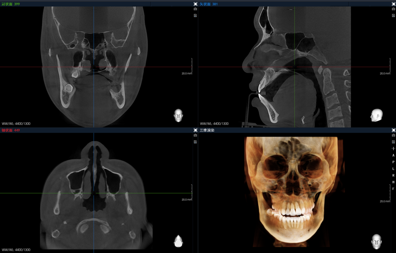Switch 3D rendering to left (L) view

pyautogui.click(x=393, y=169)
